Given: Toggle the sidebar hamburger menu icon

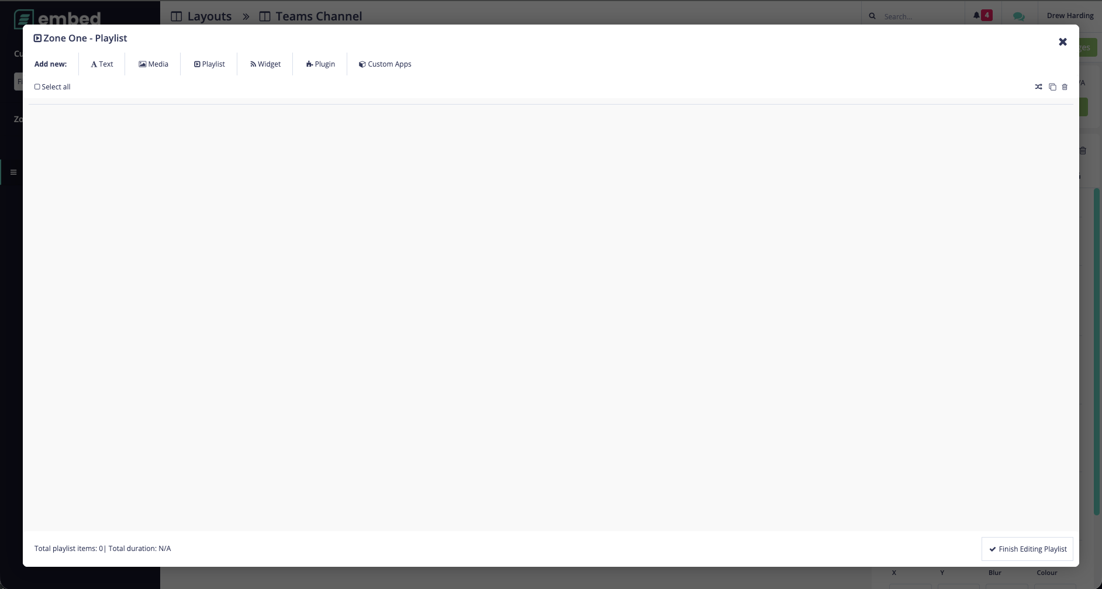Looking at the screenshot, I should 13,172.
